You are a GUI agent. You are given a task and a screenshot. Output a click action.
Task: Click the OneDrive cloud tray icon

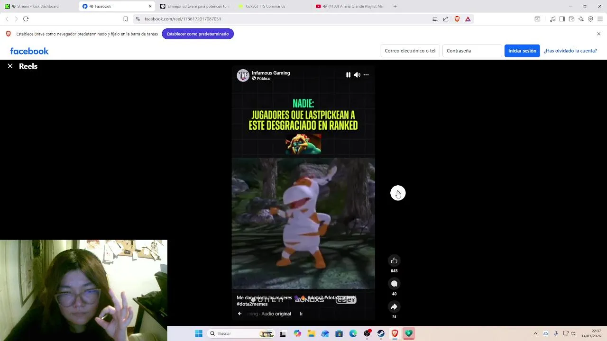[x=546, y=333]
